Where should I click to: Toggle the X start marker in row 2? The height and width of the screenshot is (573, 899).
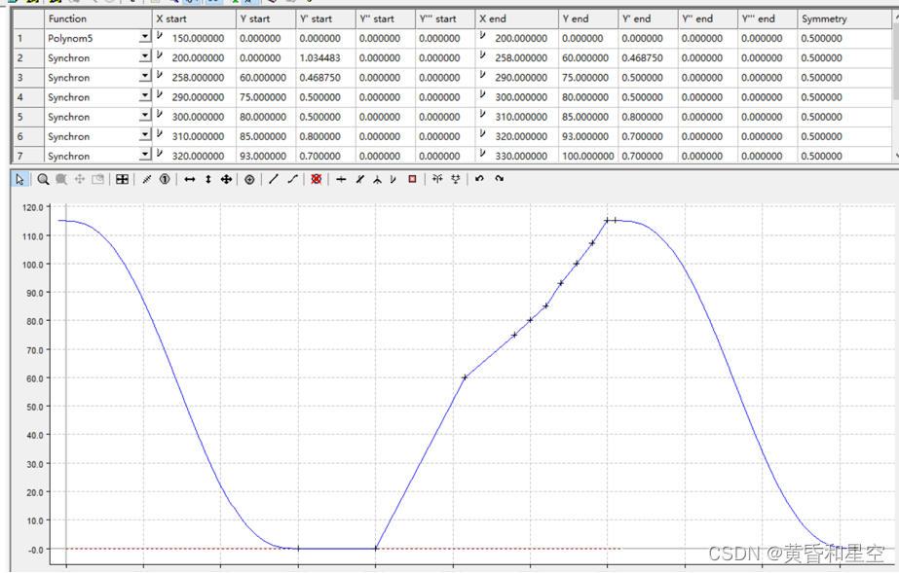(160, 55)
